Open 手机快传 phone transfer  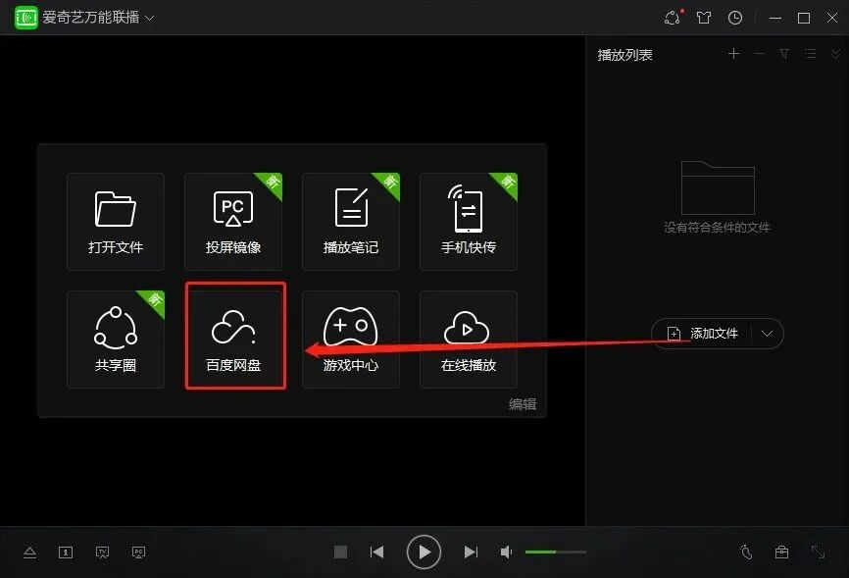pos(469,222)
